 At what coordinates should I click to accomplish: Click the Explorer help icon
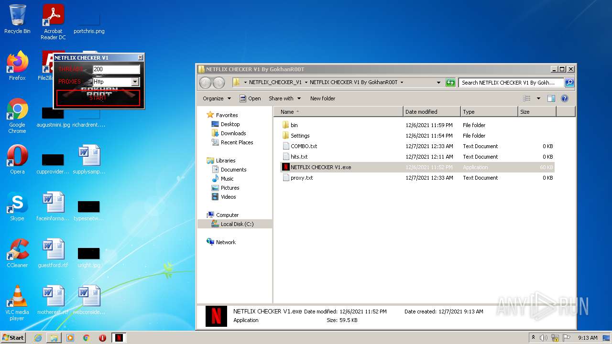(x=565, y=98)
